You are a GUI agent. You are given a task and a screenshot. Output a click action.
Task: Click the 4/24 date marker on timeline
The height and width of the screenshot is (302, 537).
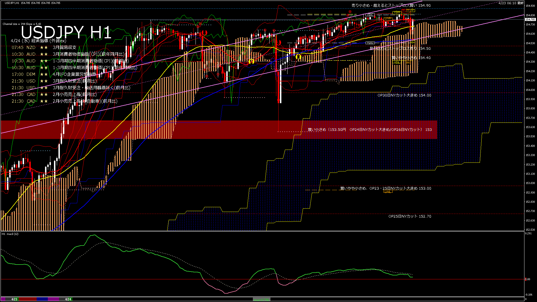[68, 299]
